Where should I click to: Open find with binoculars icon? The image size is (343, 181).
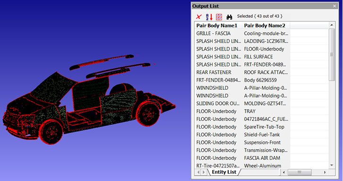(229, 17)
